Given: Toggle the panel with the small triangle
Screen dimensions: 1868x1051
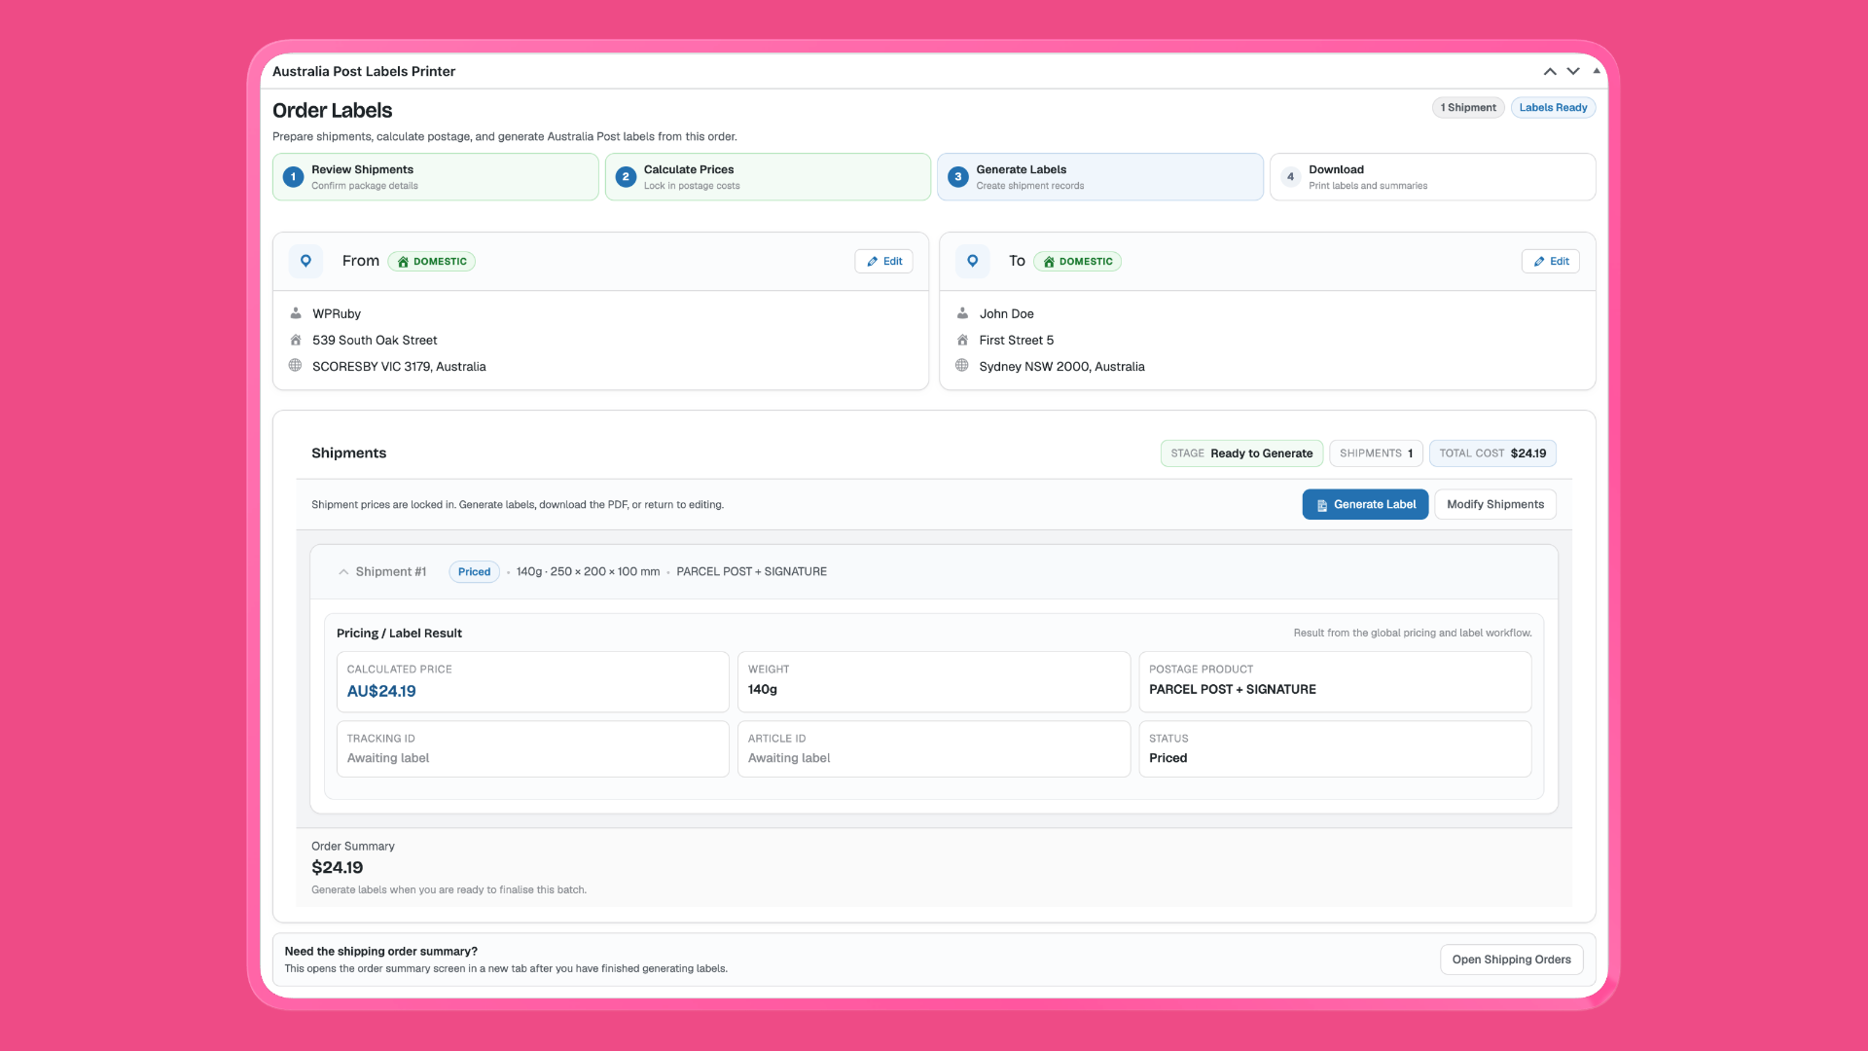Looking at the screenshot, I should [x=1597, y=71].
